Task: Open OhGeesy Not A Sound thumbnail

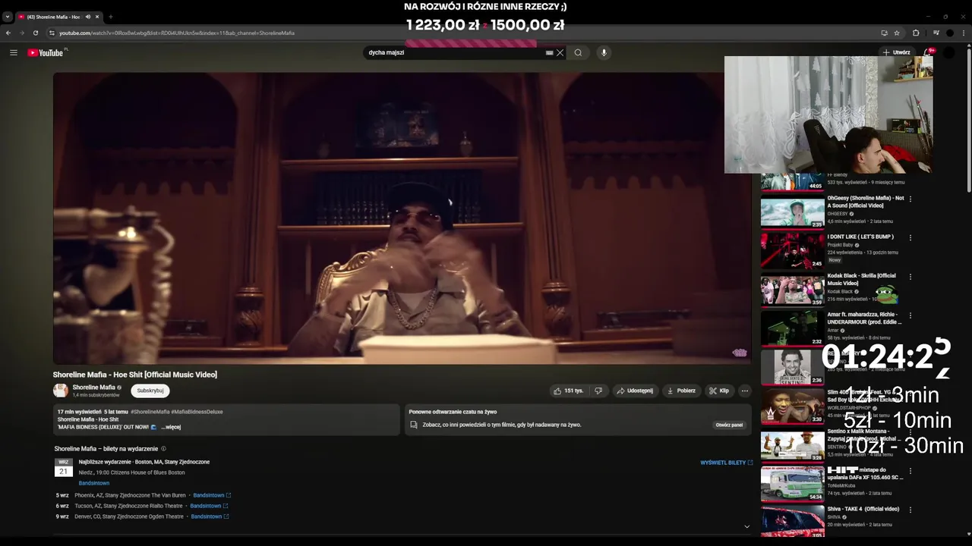Action: [792, 213]
